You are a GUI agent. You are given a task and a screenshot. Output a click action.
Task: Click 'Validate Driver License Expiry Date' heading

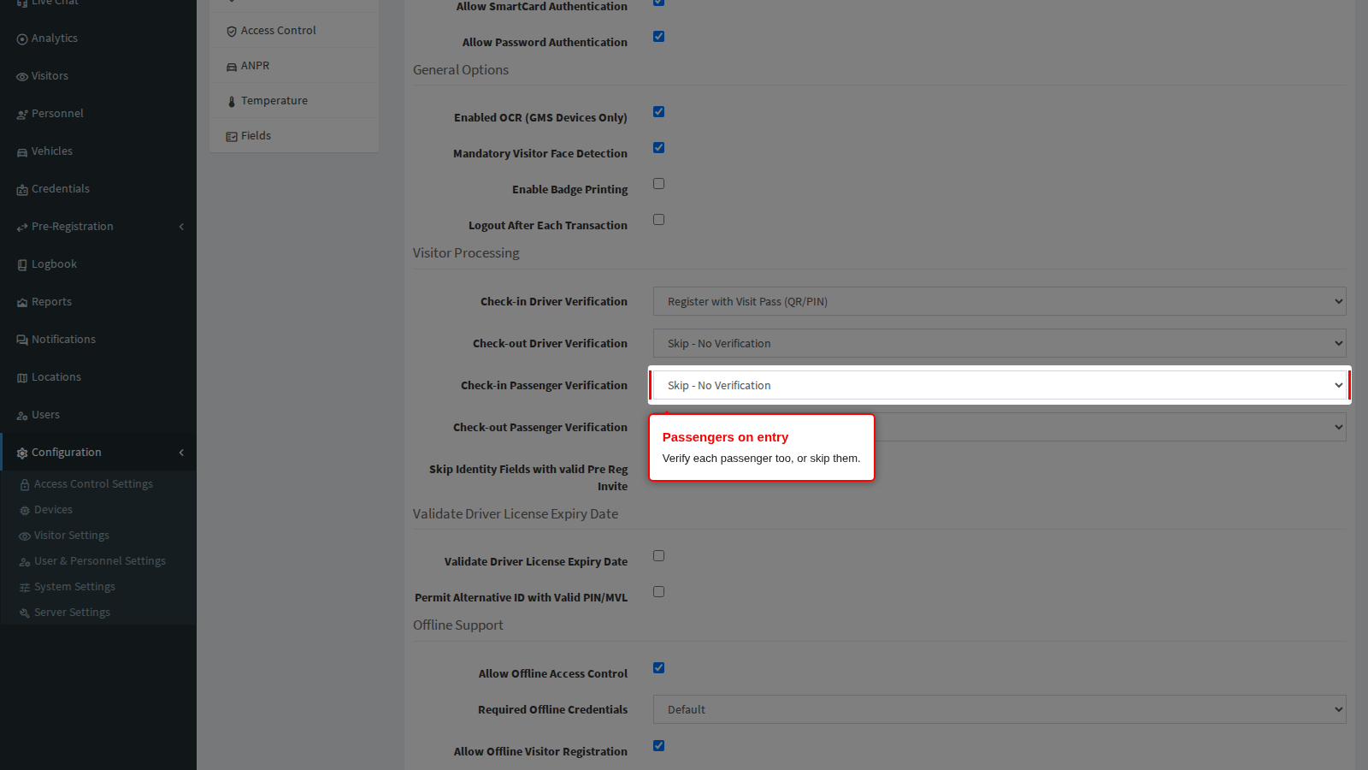click(516, 514)
